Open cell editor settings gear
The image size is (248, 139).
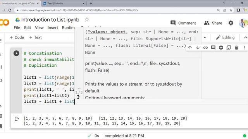(221, 47)
